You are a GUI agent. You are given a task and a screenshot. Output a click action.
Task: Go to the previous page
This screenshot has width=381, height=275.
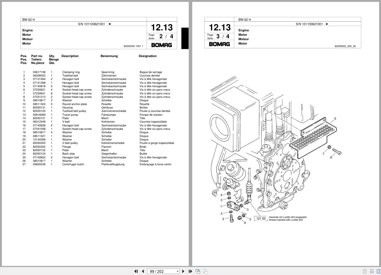click(x=143, y=271)
